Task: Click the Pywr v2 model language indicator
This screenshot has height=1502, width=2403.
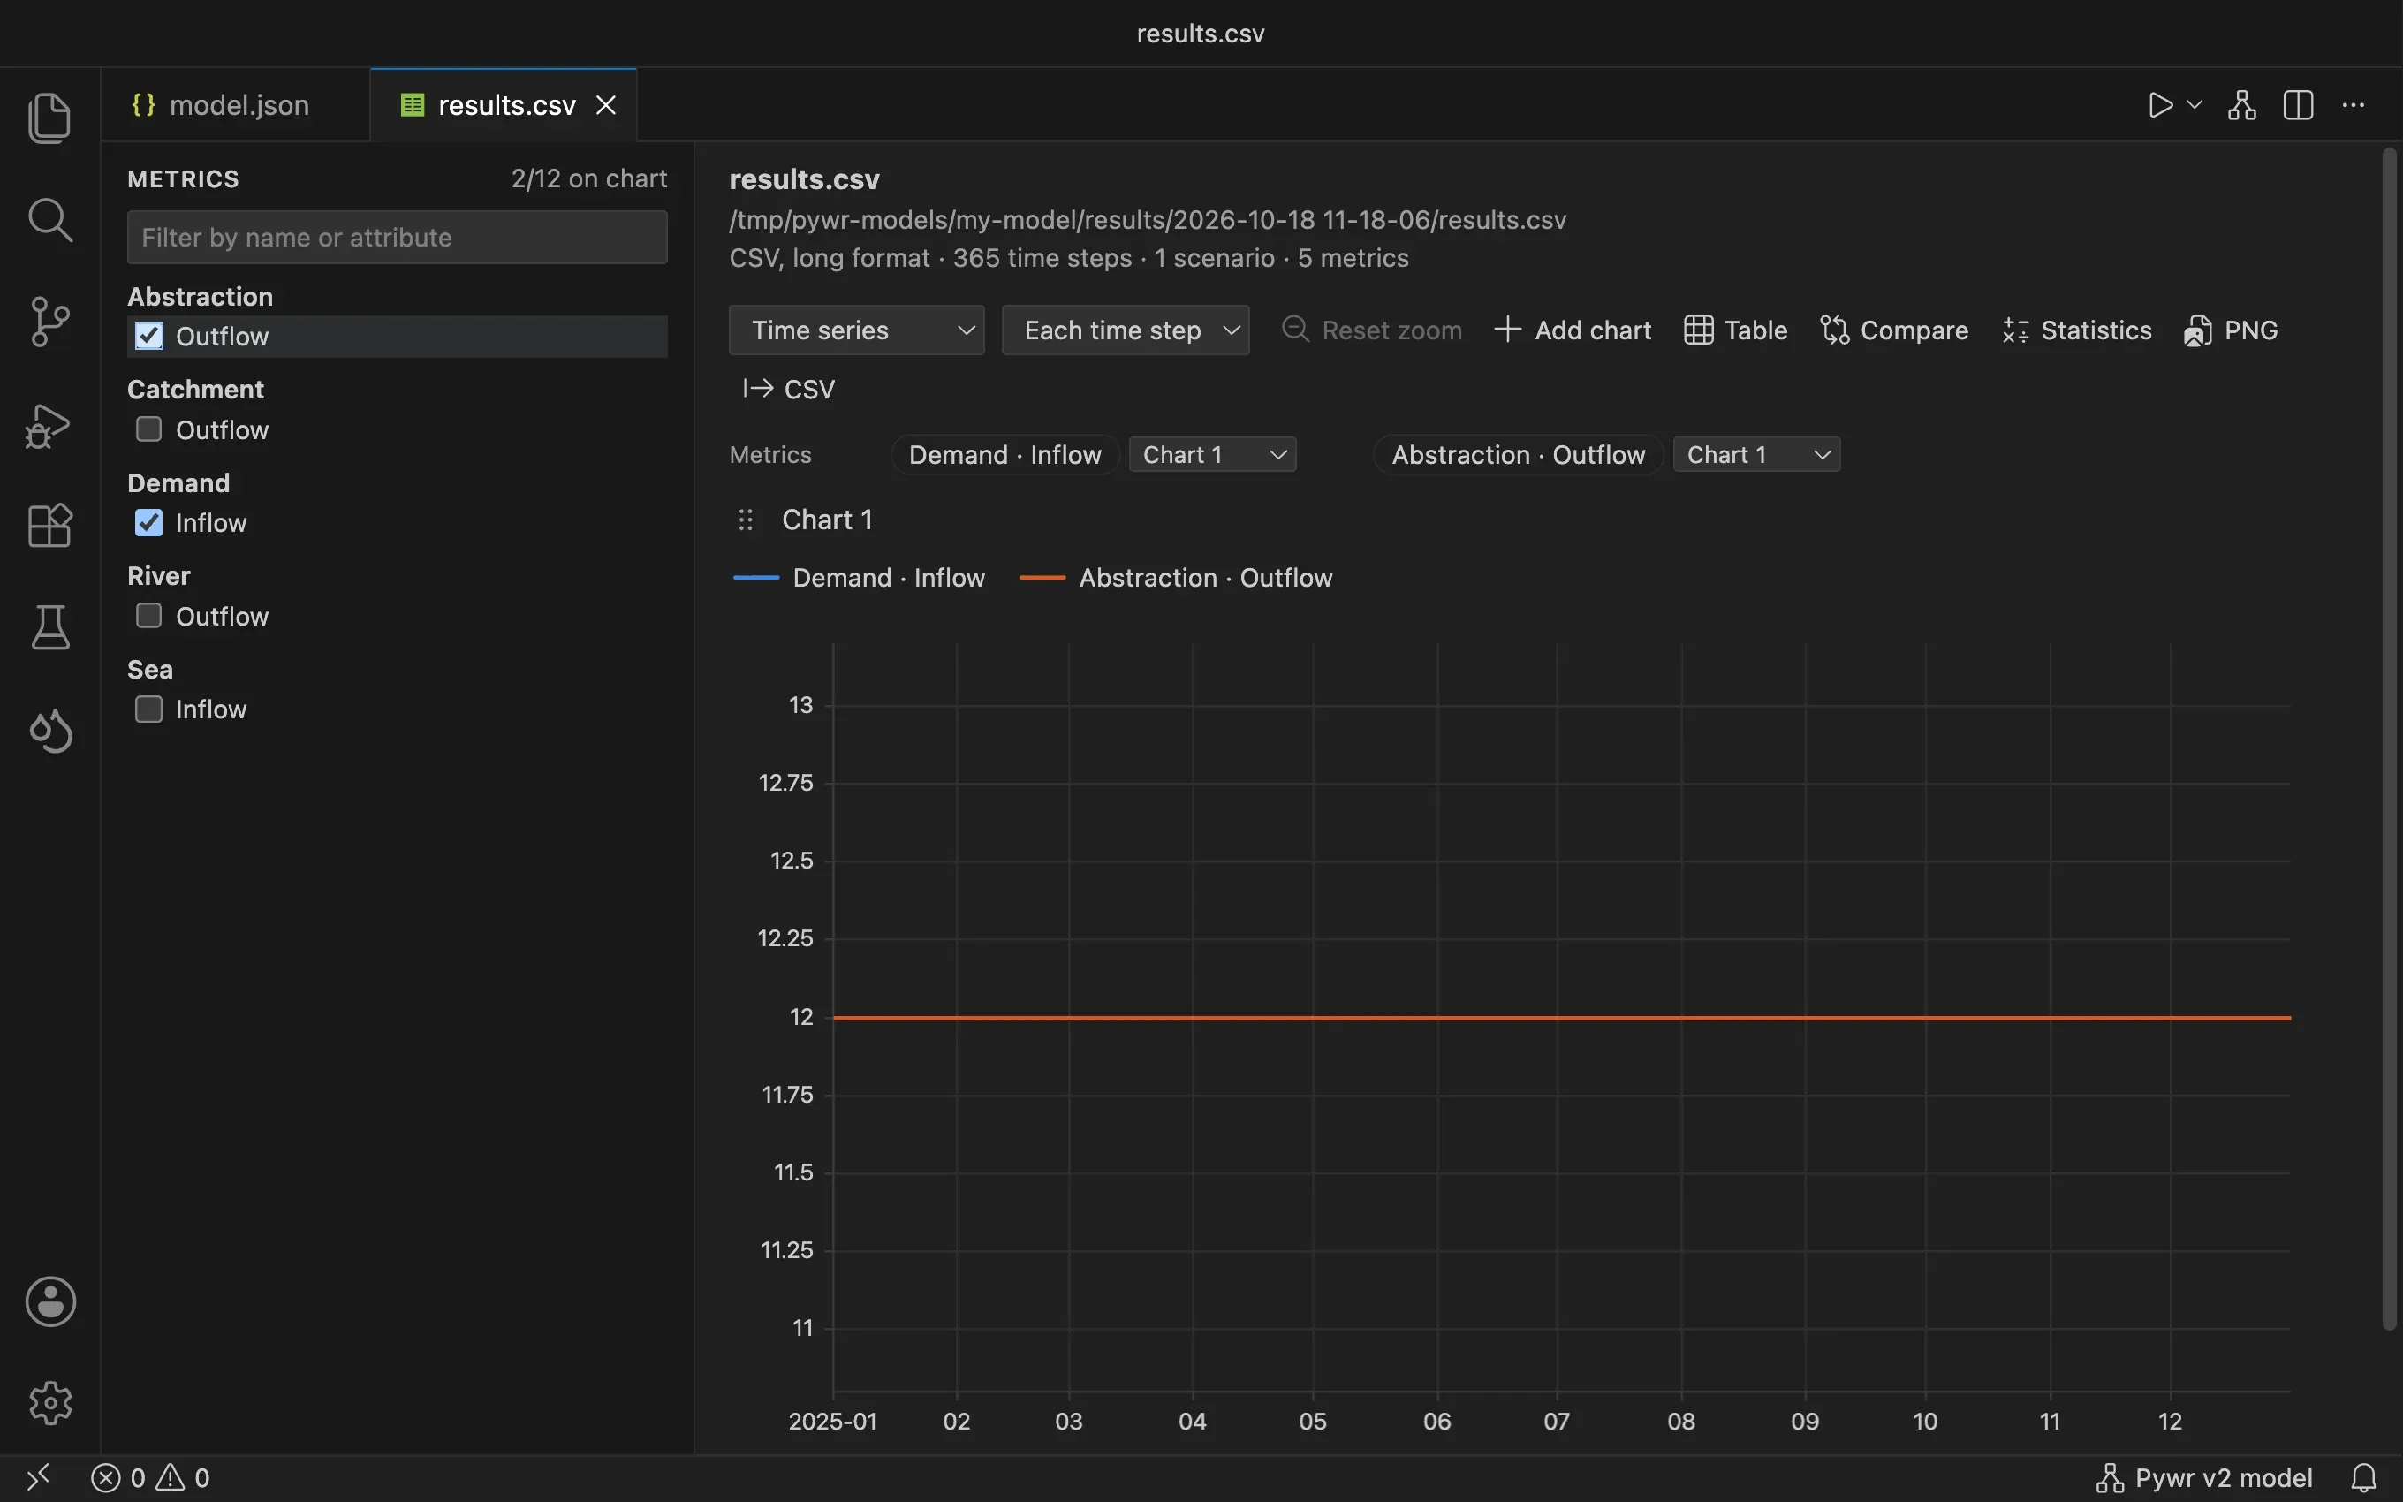Action: (x=2204, y=1478)
